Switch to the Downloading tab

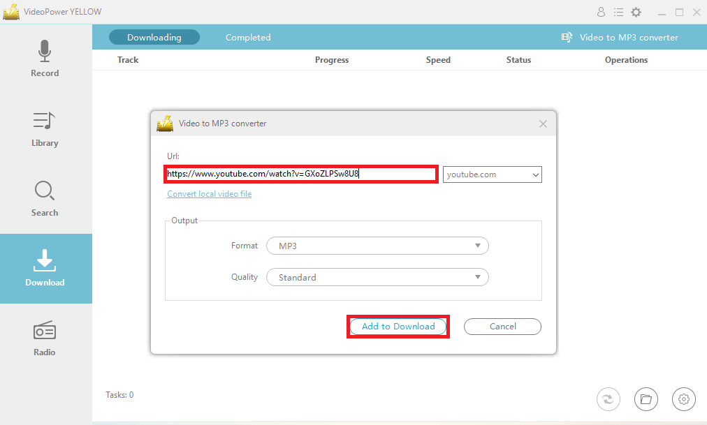[x=154, y=38]
